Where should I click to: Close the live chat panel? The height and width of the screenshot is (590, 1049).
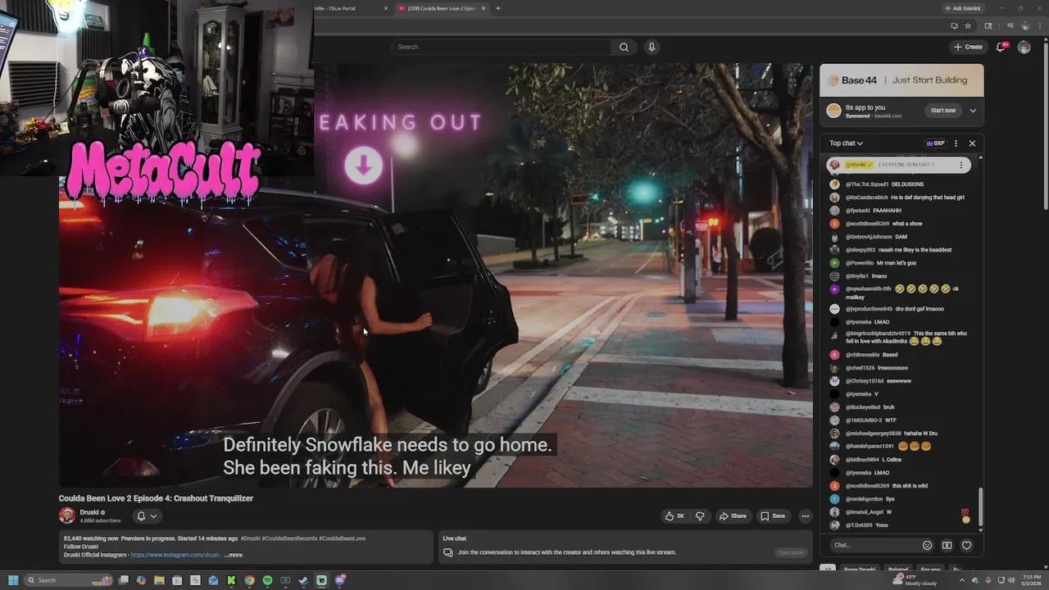(x=972, y=143)
